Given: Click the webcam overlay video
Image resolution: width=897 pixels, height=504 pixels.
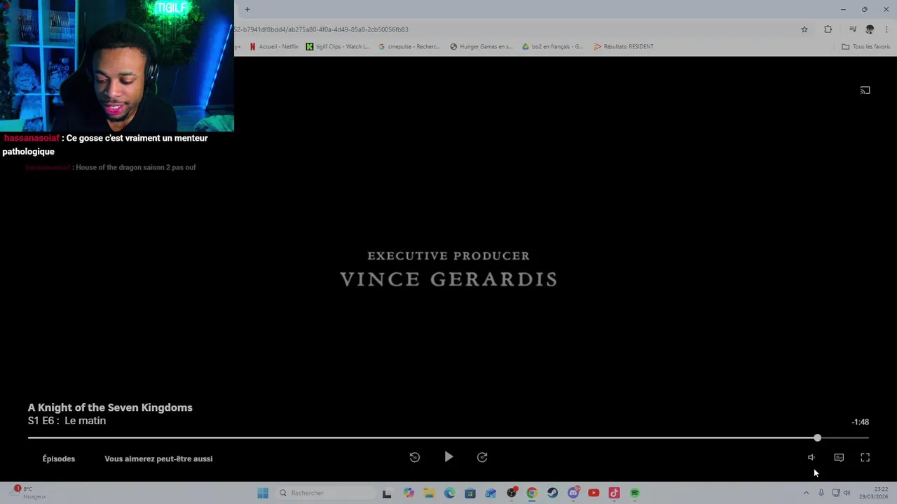Looking at the screenshot, I should 117,66.
